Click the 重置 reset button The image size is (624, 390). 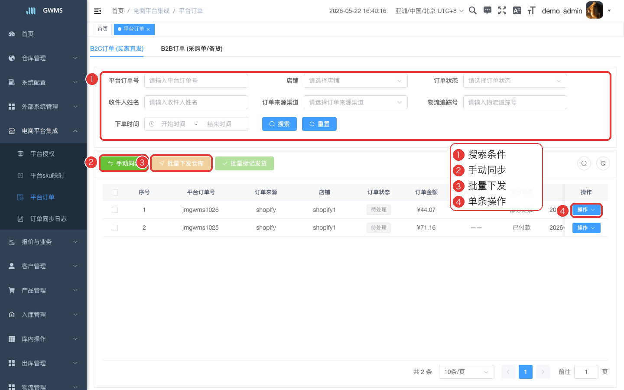coord(319,124)
